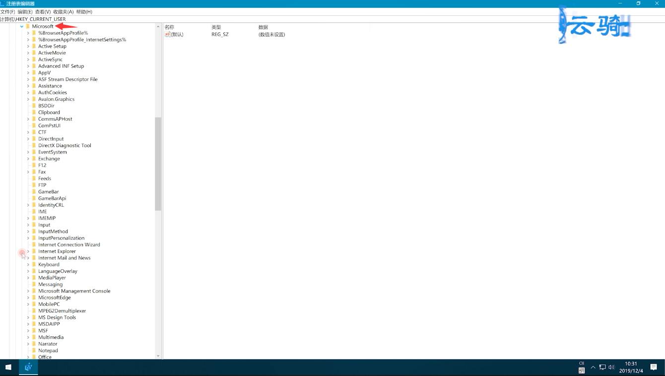Select the Microsoft Management Console key
The height and width of the screenshot is (376, 665).
pos(74,291)
